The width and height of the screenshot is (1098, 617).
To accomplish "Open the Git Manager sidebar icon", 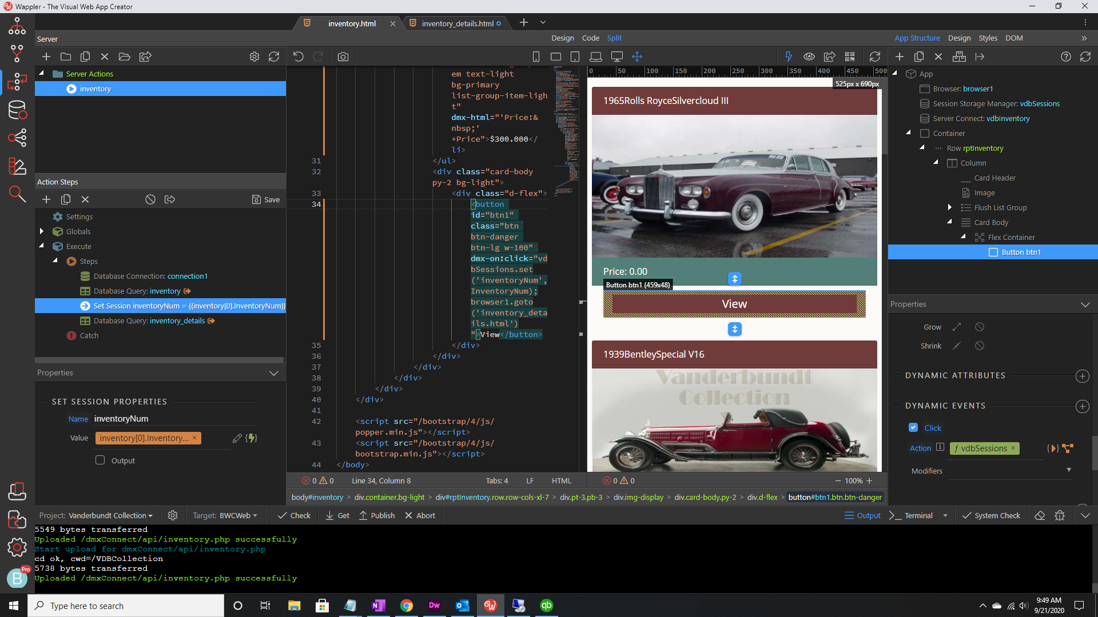I will pyautogui.click(x=17, y=54).
